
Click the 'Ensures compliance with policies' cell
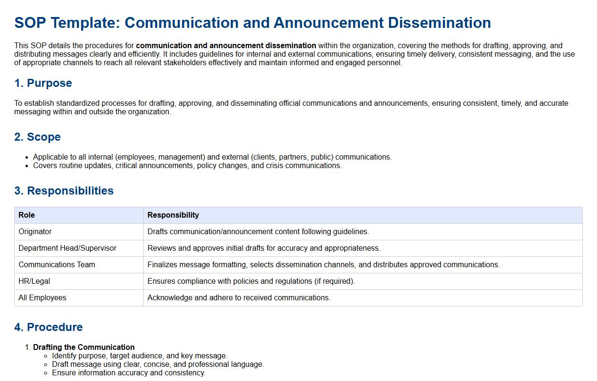251,281
